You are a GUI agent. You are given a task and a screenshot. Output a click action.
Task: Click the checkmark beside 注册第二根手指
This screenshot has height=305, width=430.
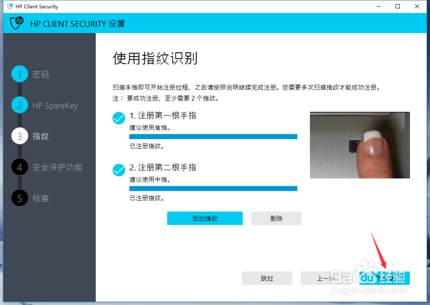click(x=118, y=170)
